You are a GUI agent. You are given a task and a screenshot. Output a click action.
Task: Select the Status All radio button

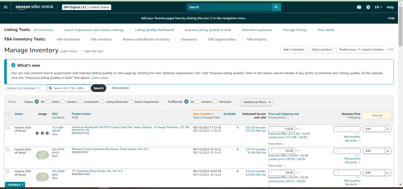click(37, 102)
